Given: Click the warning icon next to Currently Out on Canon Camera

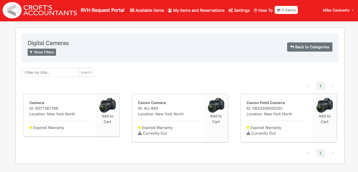Looking at the screenshot, I should pyautogui.click(x=139, y=133).
